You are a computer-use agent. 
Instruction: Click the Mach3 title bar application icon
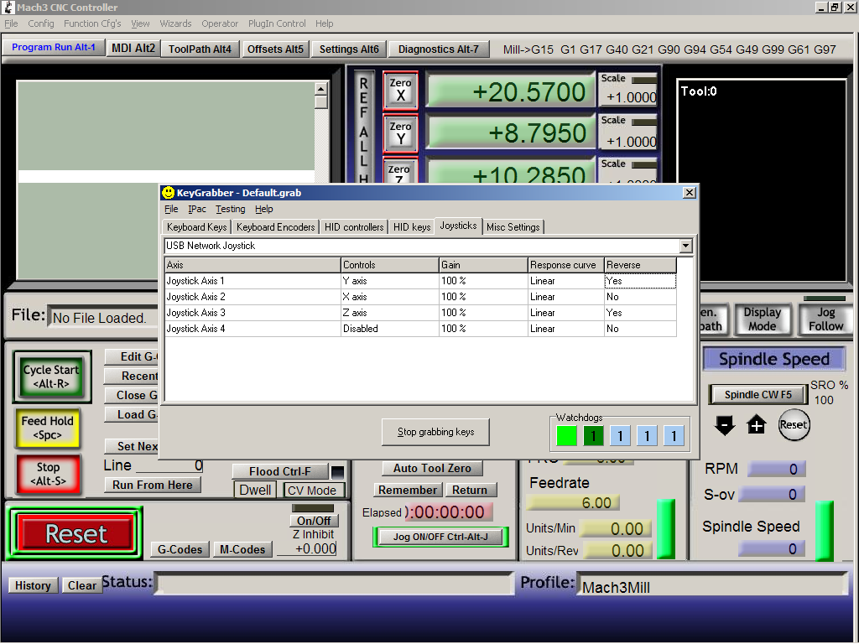pos(8,7)
